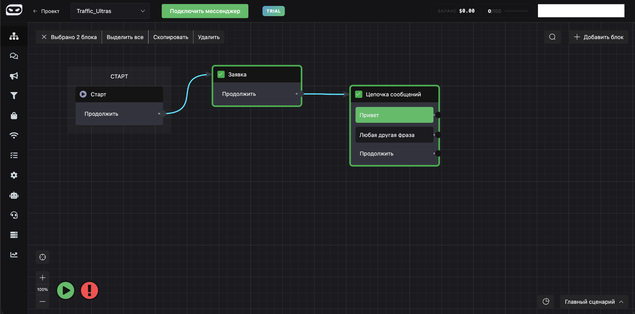635x314 pixels.
Task: Click Продолжить in Старт block
Action: pos(119,114)
